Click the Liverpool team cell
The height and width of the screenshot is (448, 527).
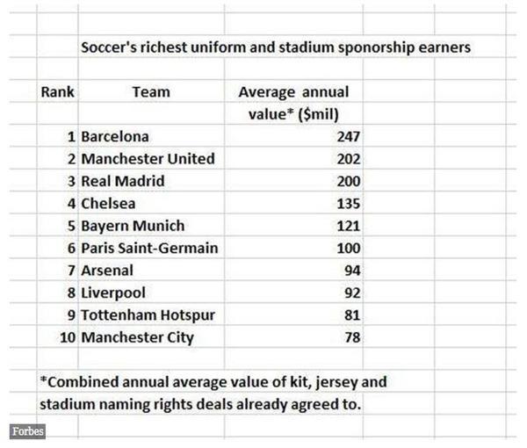click(x=113, y=293)
